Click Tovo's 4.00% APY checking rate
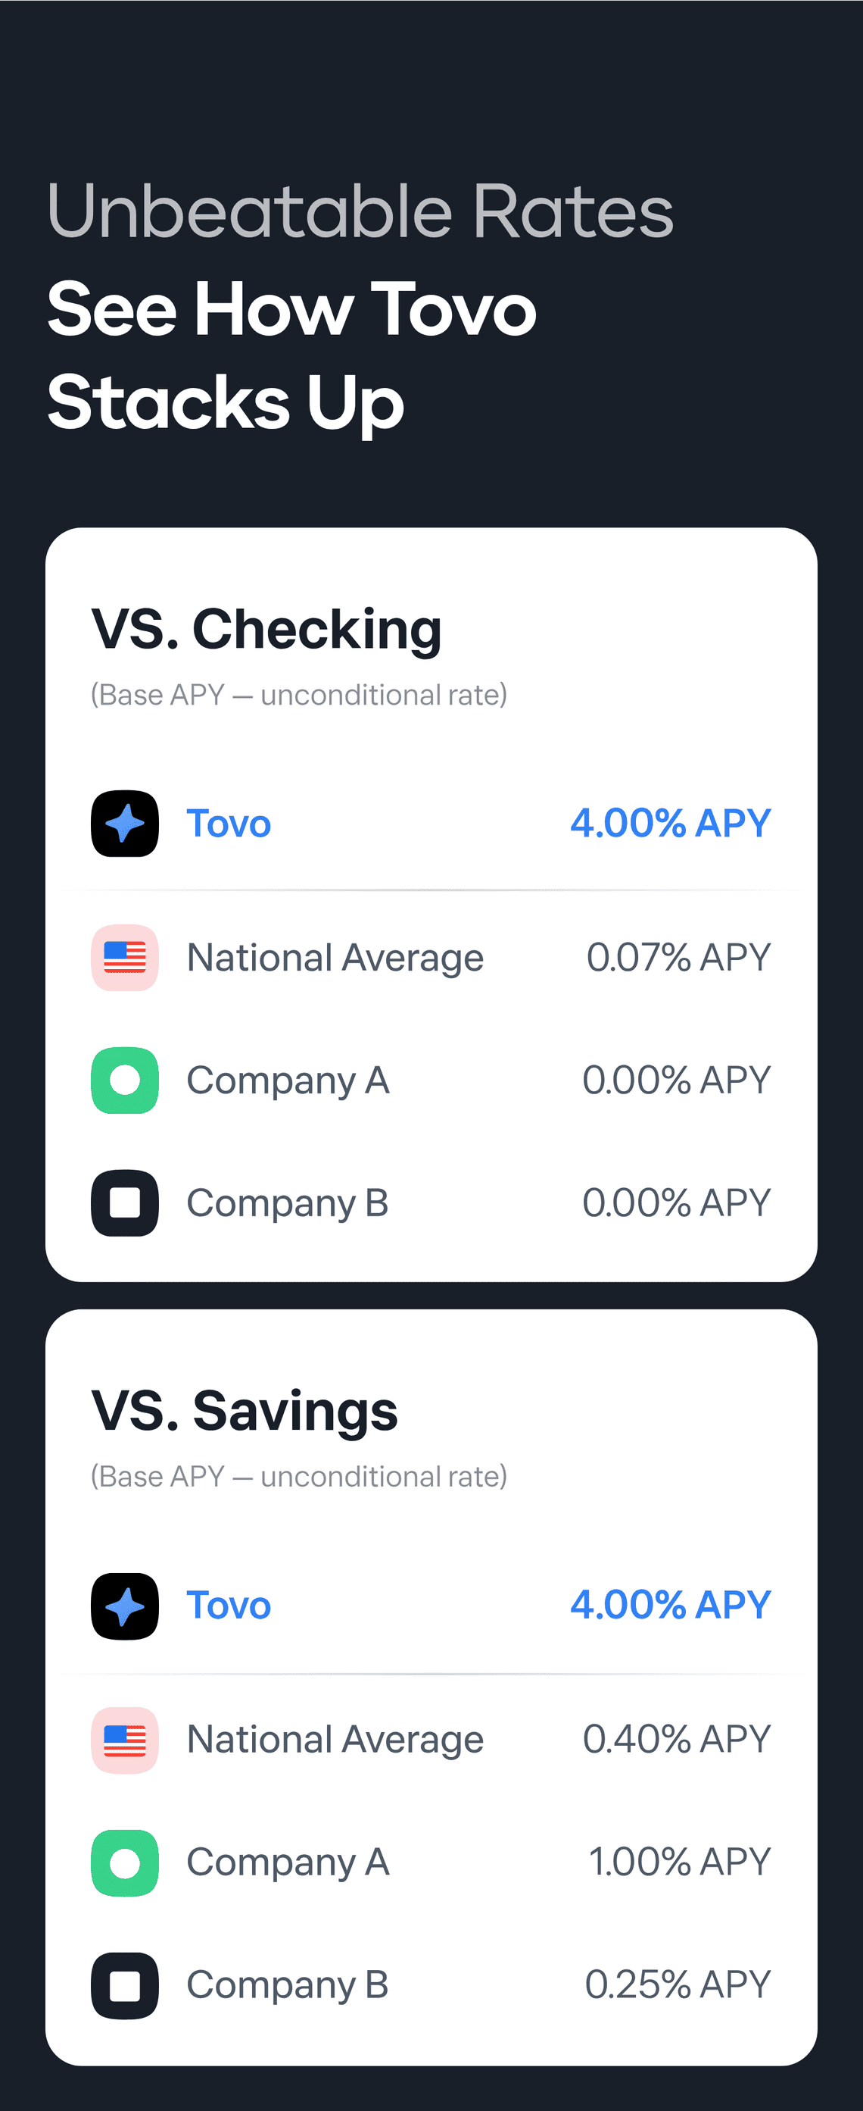863x2111 pixels. [x=671, y=823]
